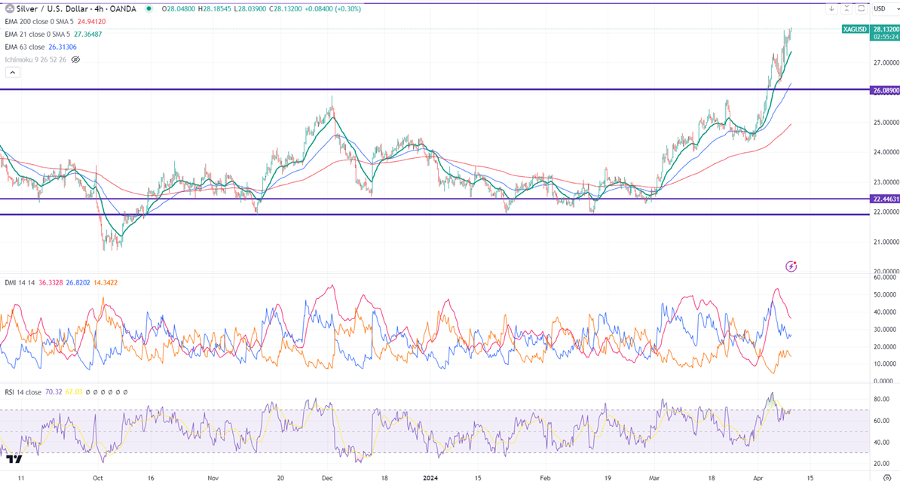
Task: Show the hidden Ichimoku indicator via eye icon
Action: click(75, 59)
